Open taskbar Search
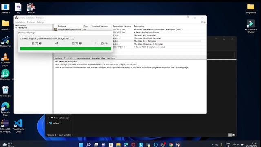The image size is (261, 147). (x=88, y=145)
